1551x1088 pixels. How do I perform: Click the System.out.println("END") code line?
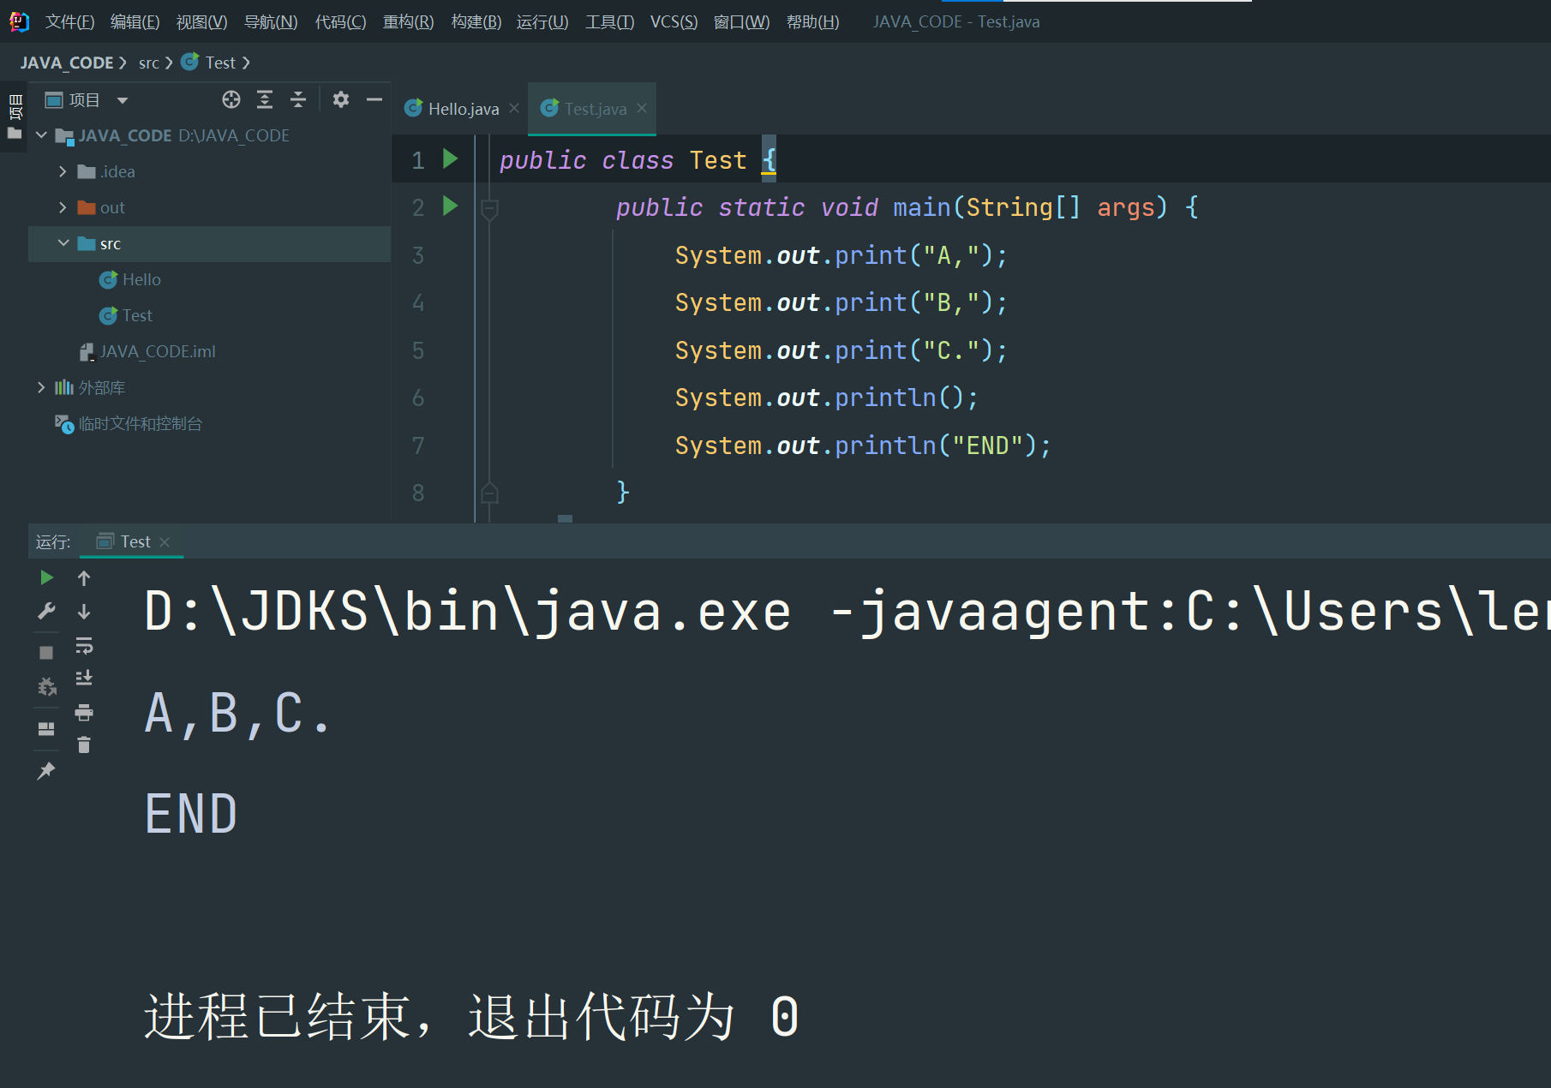pos(863,445)
